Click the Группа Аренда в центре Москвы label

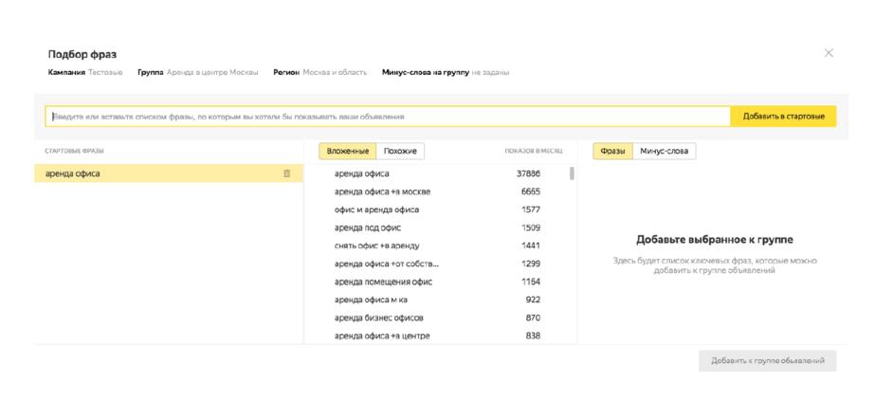pyautogui.click(x=198, y=73)
